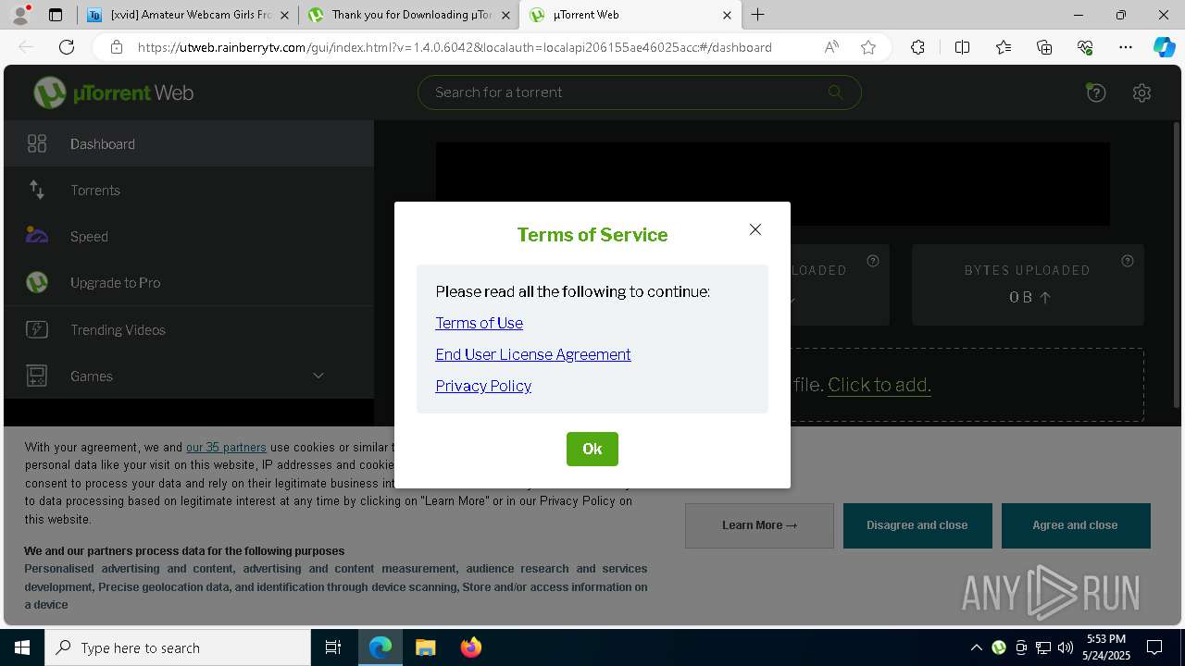Open the Trending Videos icon
1185x666 pixels.
[x=37, y=329]
